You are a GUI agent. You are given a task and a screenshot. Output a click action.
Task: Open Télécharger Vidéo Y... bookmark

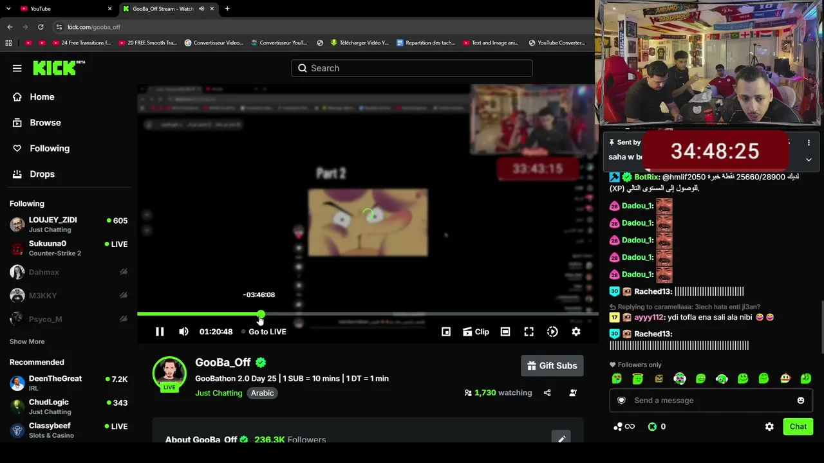point(359,43)
